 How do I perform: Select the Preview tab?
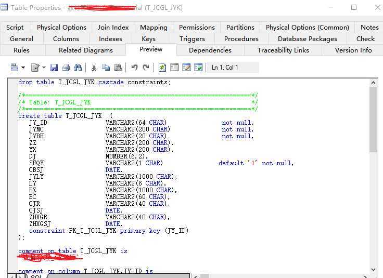[151, 49]
